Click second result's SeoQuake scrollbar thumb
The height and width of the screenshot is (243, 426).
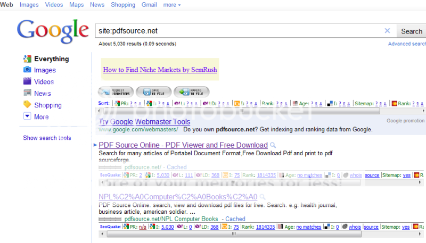[234, 234]
